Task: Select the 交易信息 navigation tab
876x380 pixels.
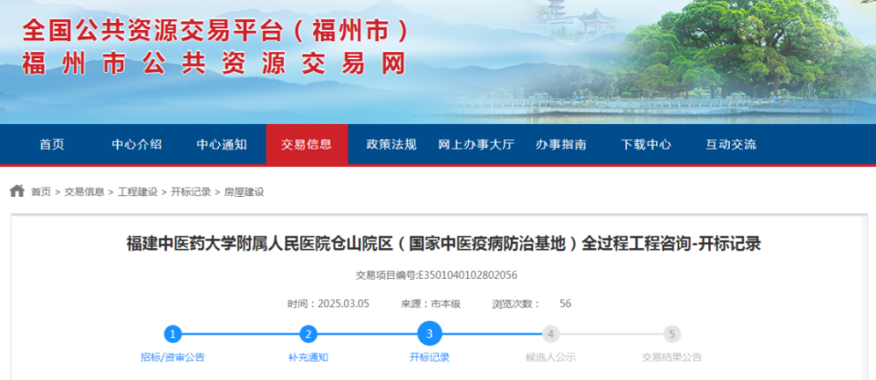Action: tap(307, 145)
